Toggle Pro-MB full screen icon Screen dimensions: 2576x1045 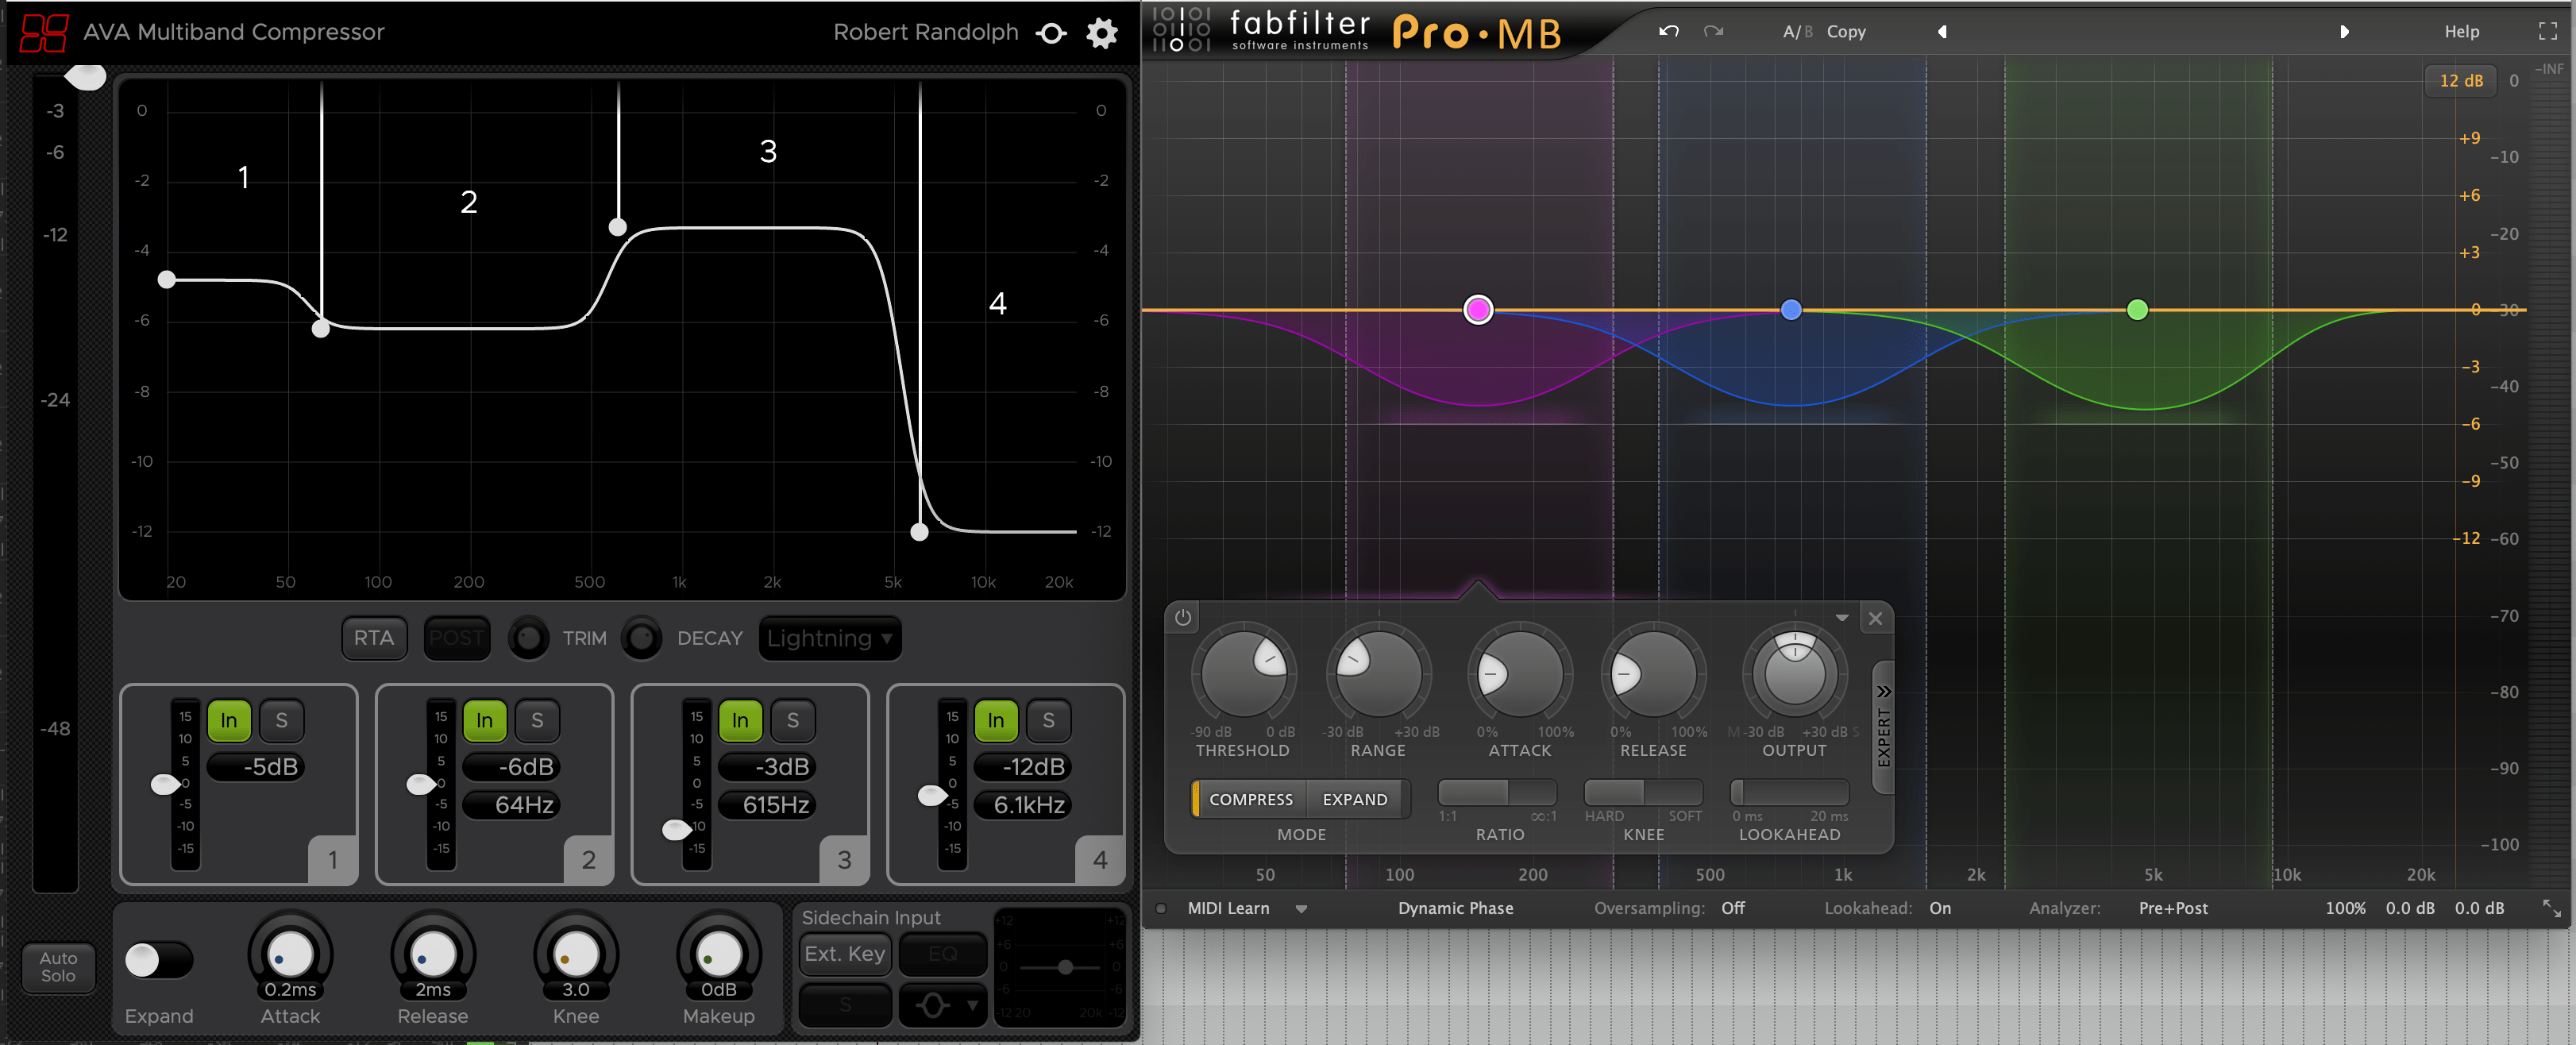(x=2547, y=31)
